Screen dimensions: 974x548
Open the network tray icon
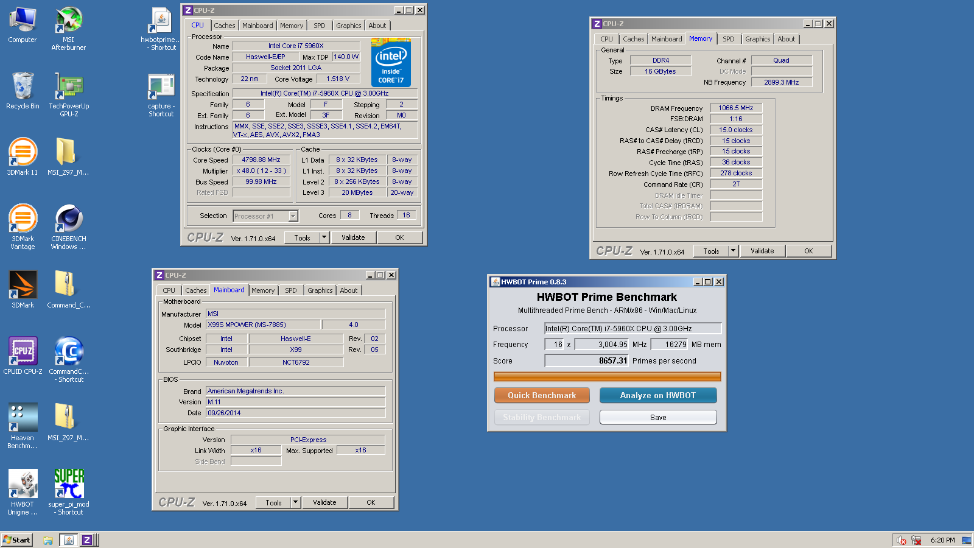click(x=917, y=540)
